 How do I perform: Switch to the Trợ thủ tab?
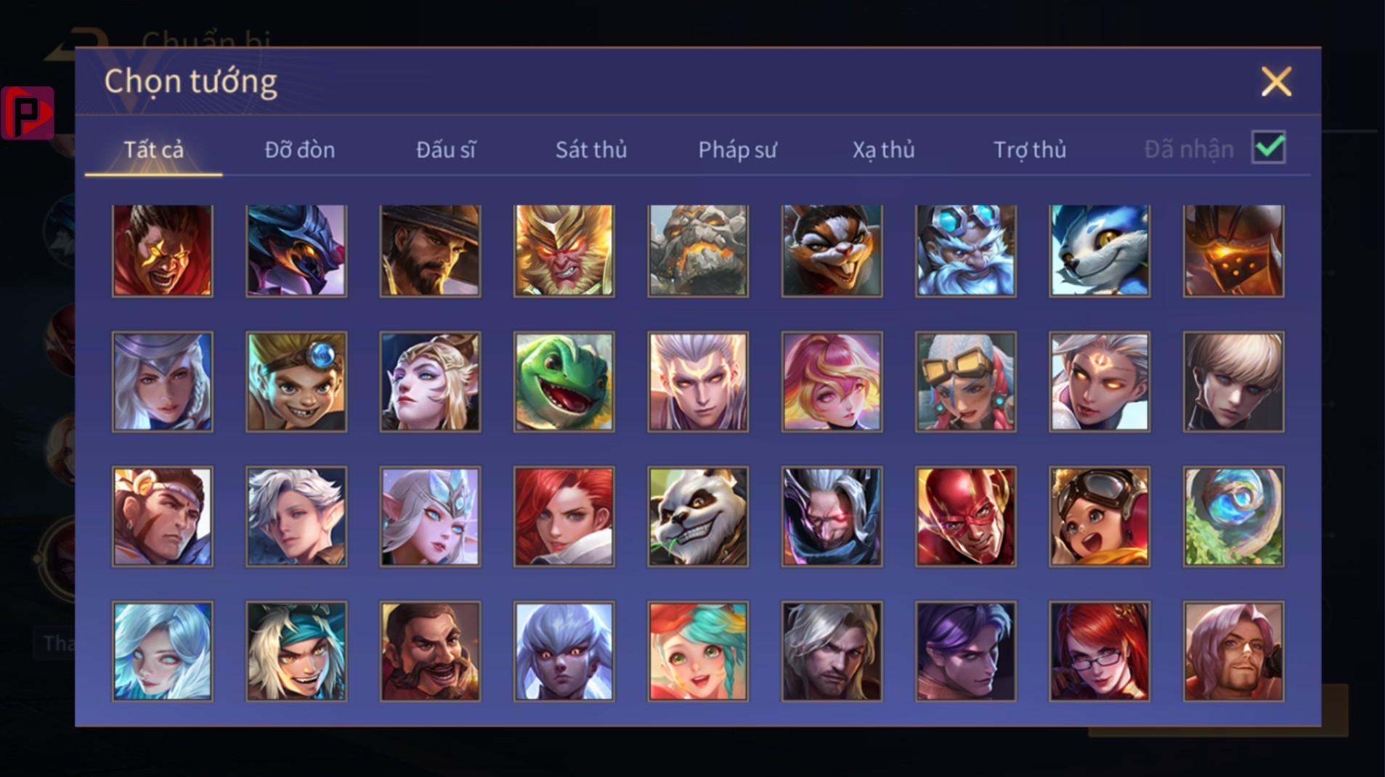[1030, 149]
